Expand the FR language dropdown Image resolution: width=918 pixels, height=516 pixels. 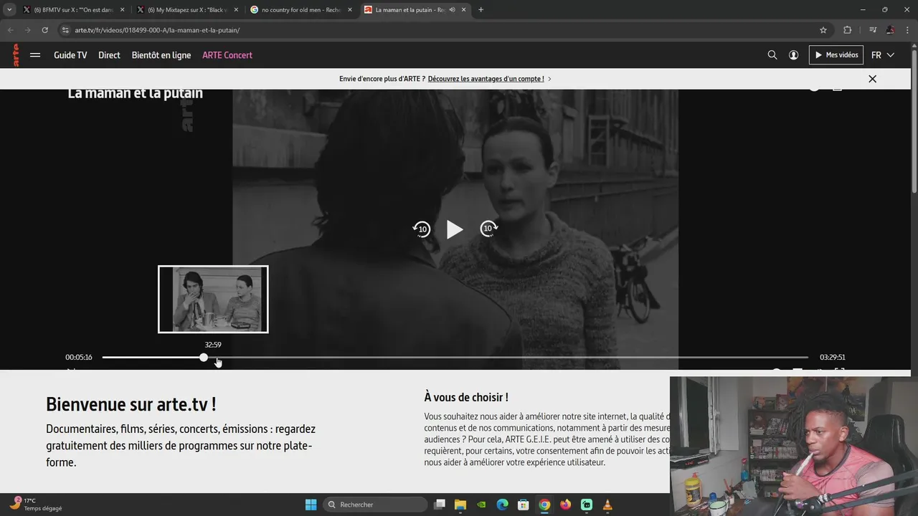pyautogui.click(x=883, y=55)
